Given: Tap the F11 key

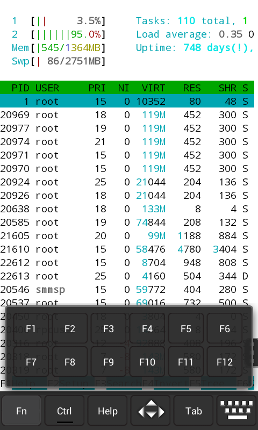Looking at the screenshot, I should click(x=186, y=362).
